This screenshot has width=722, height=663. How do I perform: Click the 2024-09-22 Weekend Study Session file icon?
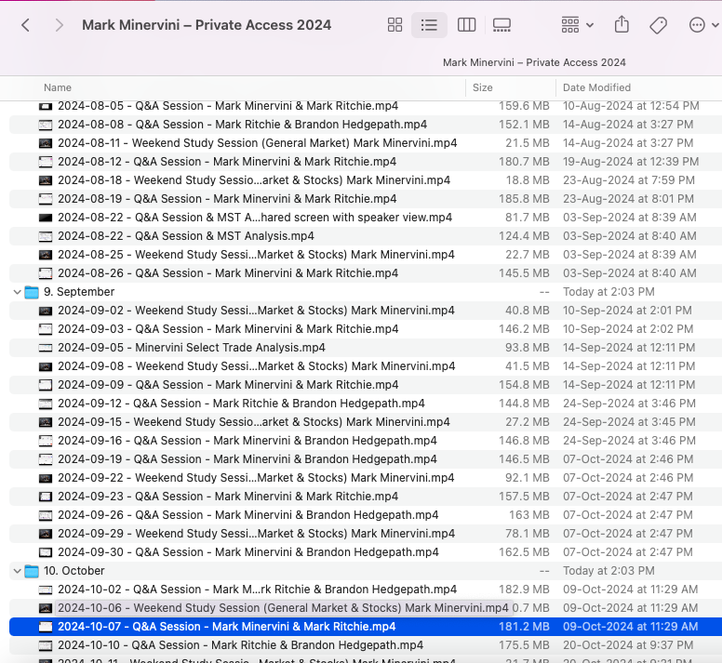(45, 478)
